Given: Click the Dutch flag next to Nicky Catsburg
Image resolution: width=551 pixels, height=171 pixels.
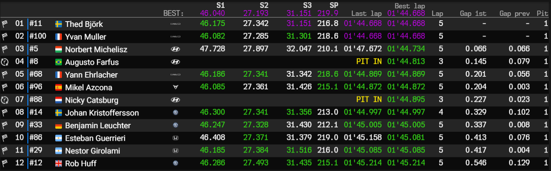Looking at the screenshot, I should pyautogui.click(x=59, y=100).
